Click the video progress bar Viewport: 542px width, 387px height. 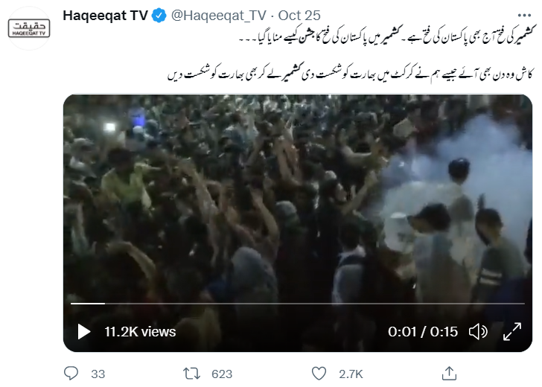click(x=298, y=304)
